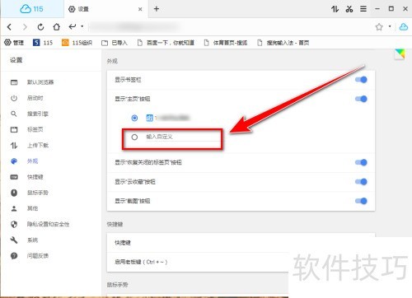Screen dimensions: 412x298
Task: Select 启动时 in settings sidebar
Action: coord(35,98)
